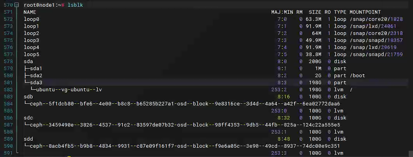Click the ceph--8acb4fb5 osd block name

click(x=185, y=146)
